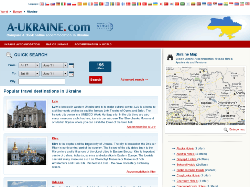Select the Israeli flag language
This screenshot has height=187, width=250.
click(188, 4)
